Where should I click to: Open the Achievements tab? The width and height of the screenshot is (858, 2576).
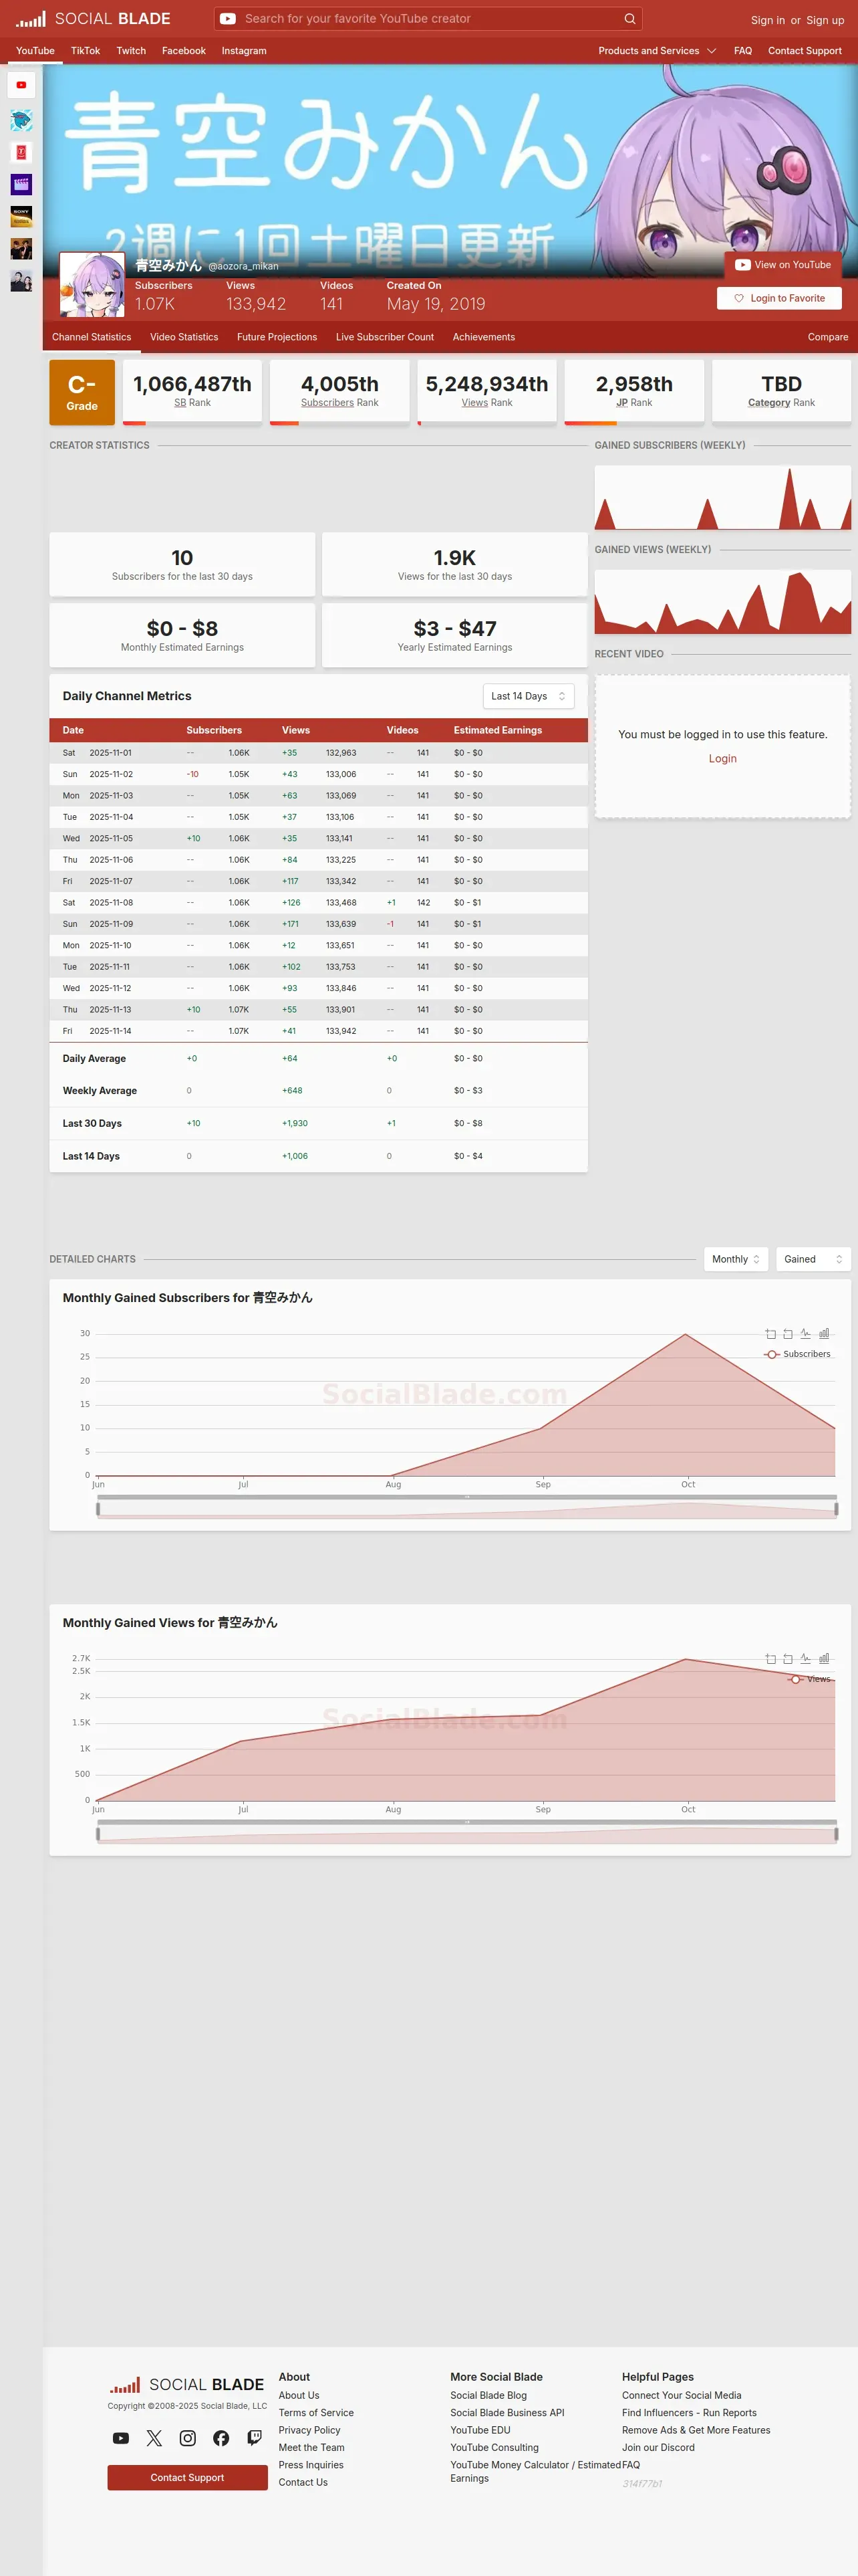point(483,337)
